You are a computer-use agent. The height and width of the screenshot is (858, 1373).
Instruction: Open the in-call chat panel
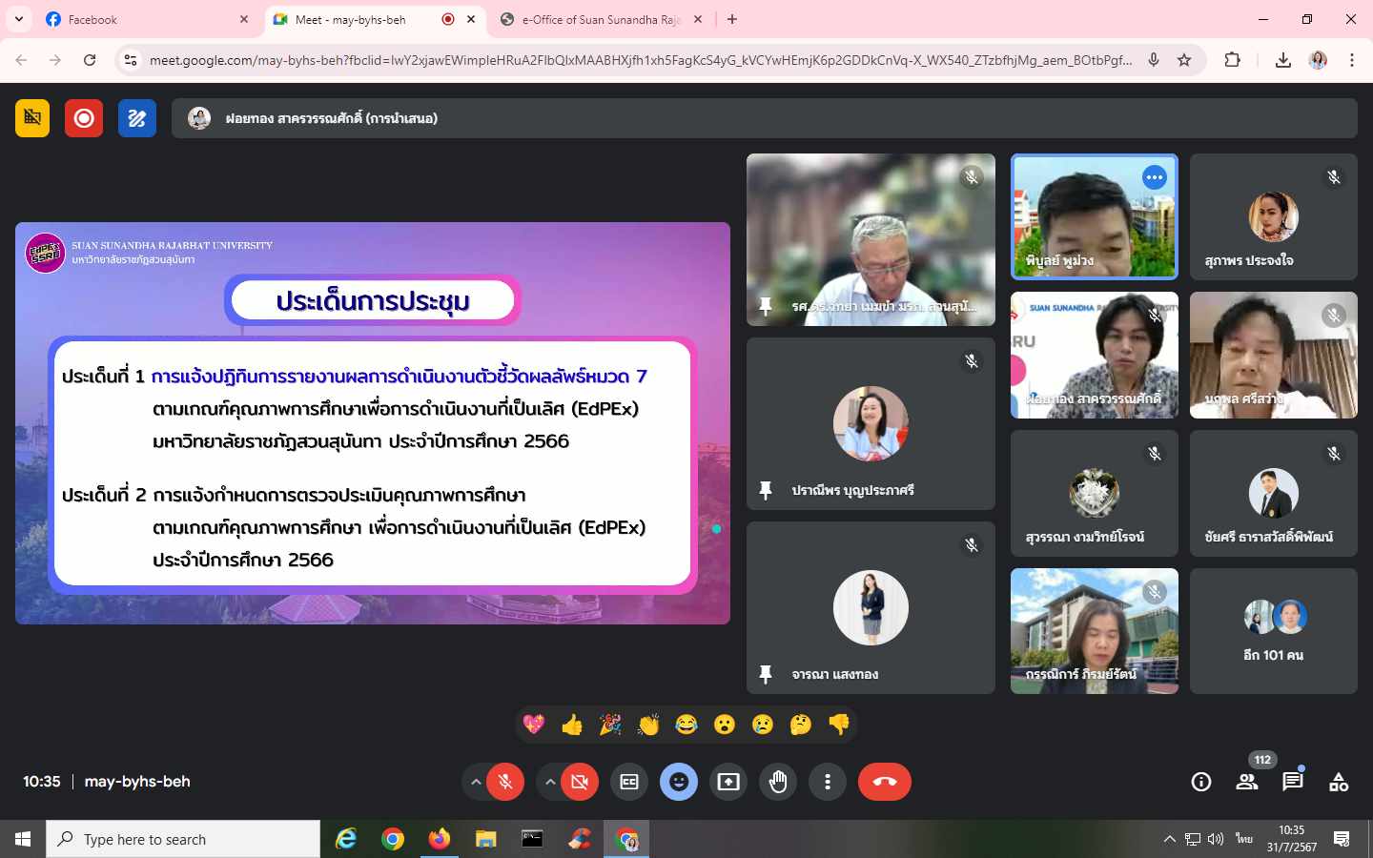click(1292, 782)
